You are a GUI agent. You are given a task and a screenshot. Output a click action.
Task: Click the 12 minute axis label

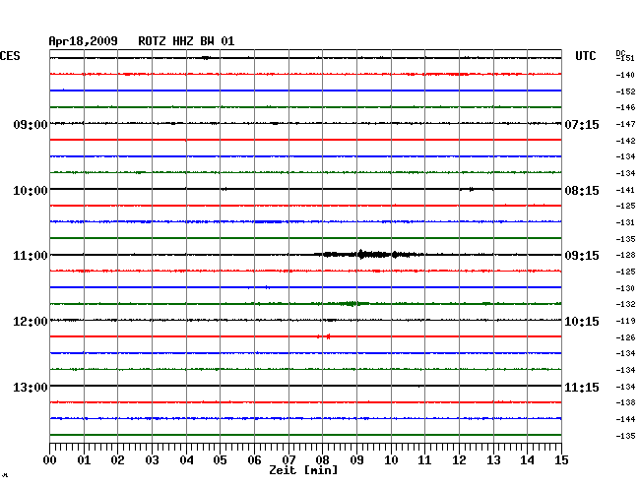[x=459, y=460]
